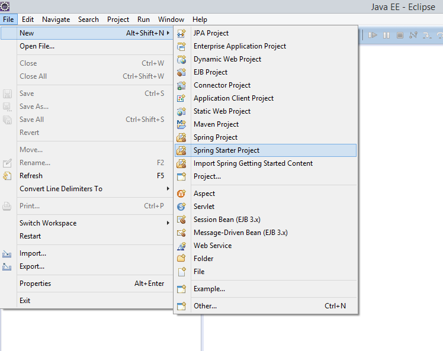Click the Dynamic Web Project globe icon

181,59
